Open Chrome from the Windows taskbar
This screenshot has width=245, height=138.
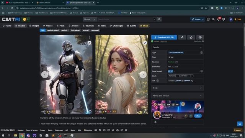[22, 135]
